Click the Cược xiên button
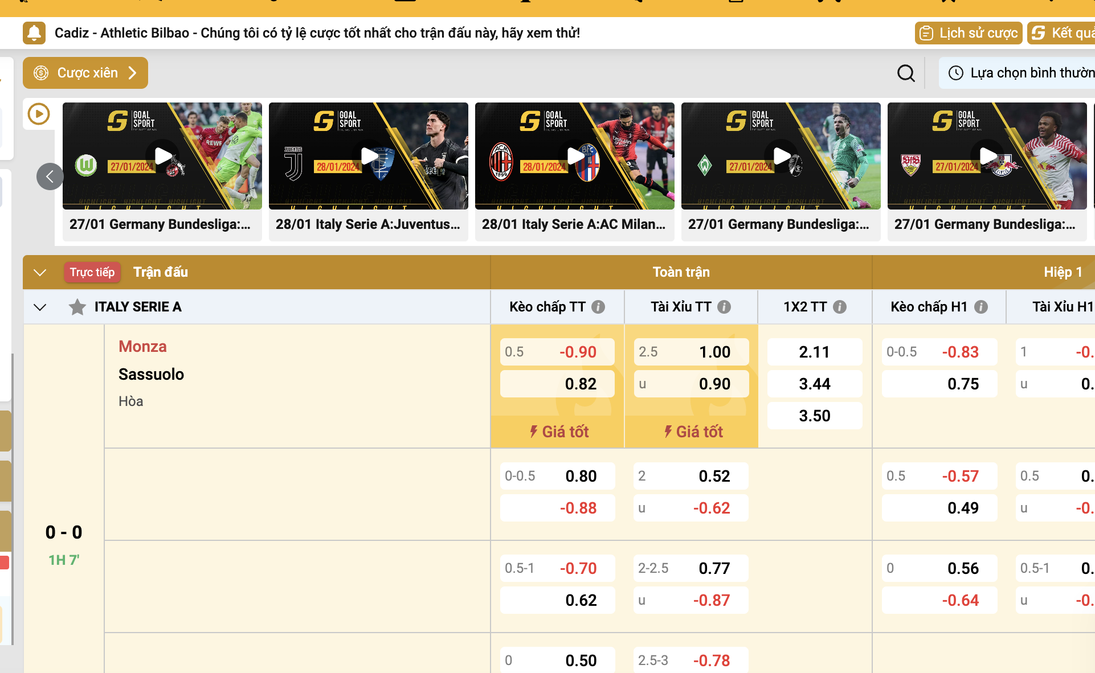 (x=85, y=73)
